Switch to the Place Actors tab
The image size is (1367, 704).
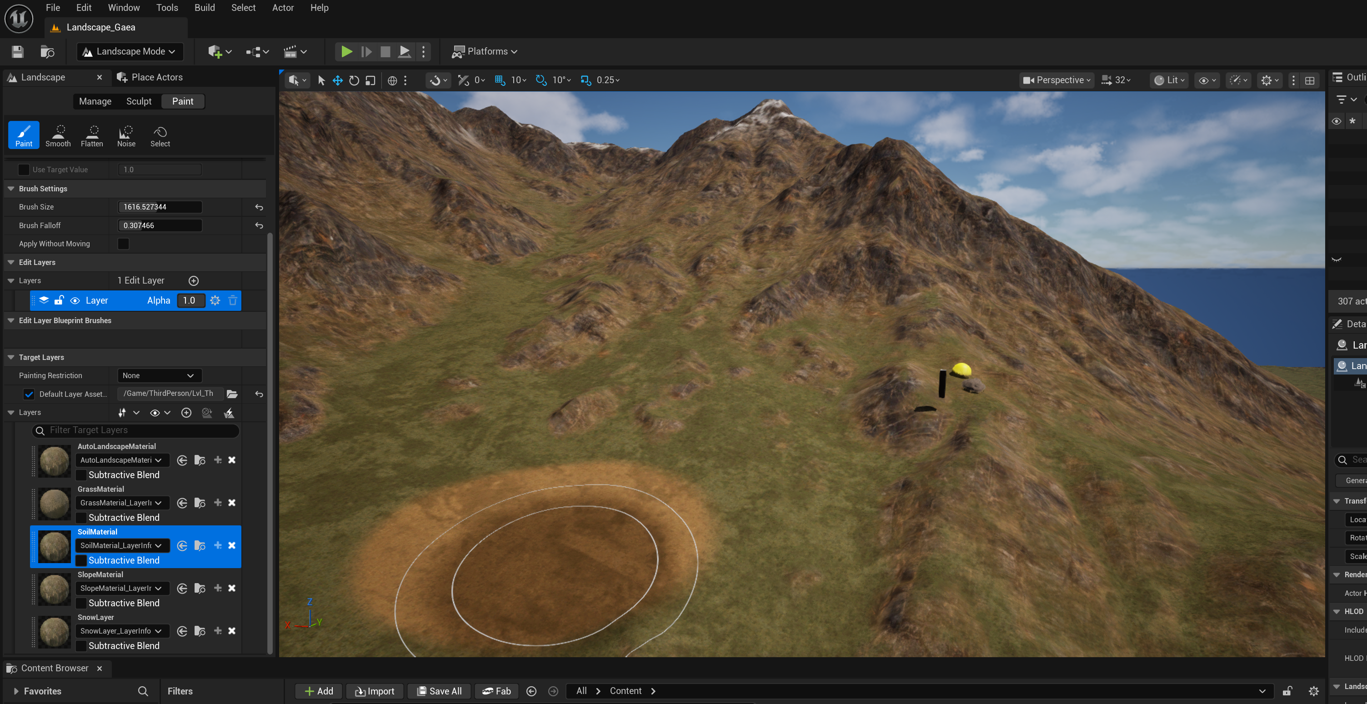click(x=150, y=77)
